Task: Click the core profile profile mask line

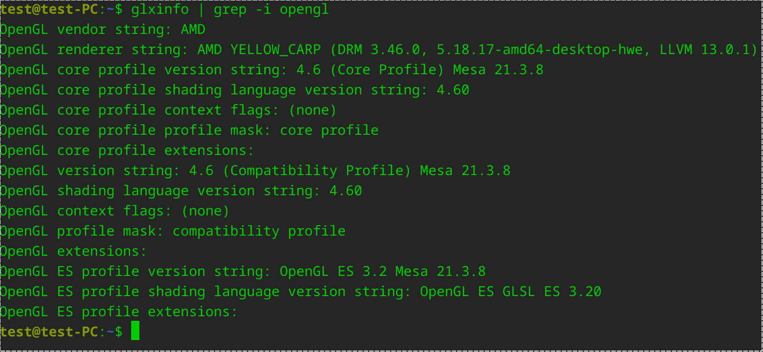Action: [189, 130]
